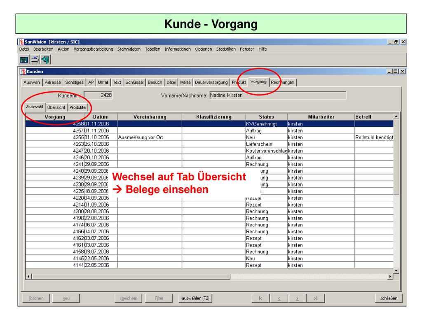Click the Vereinbarung column header
This screenshot has width=422, height=316.
150,117
